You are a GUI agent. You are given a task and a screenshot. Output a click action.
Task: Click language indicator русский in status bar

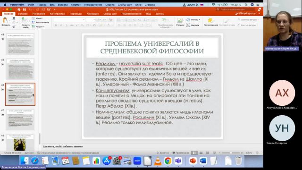point(29,153)
